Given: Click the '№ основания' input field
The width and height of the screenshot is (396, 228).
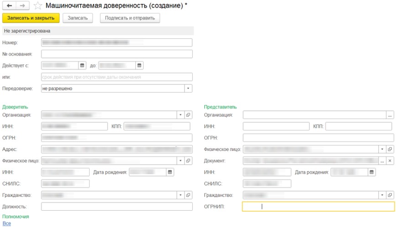Looking at the screenshot, I should (x=117, y=54).
